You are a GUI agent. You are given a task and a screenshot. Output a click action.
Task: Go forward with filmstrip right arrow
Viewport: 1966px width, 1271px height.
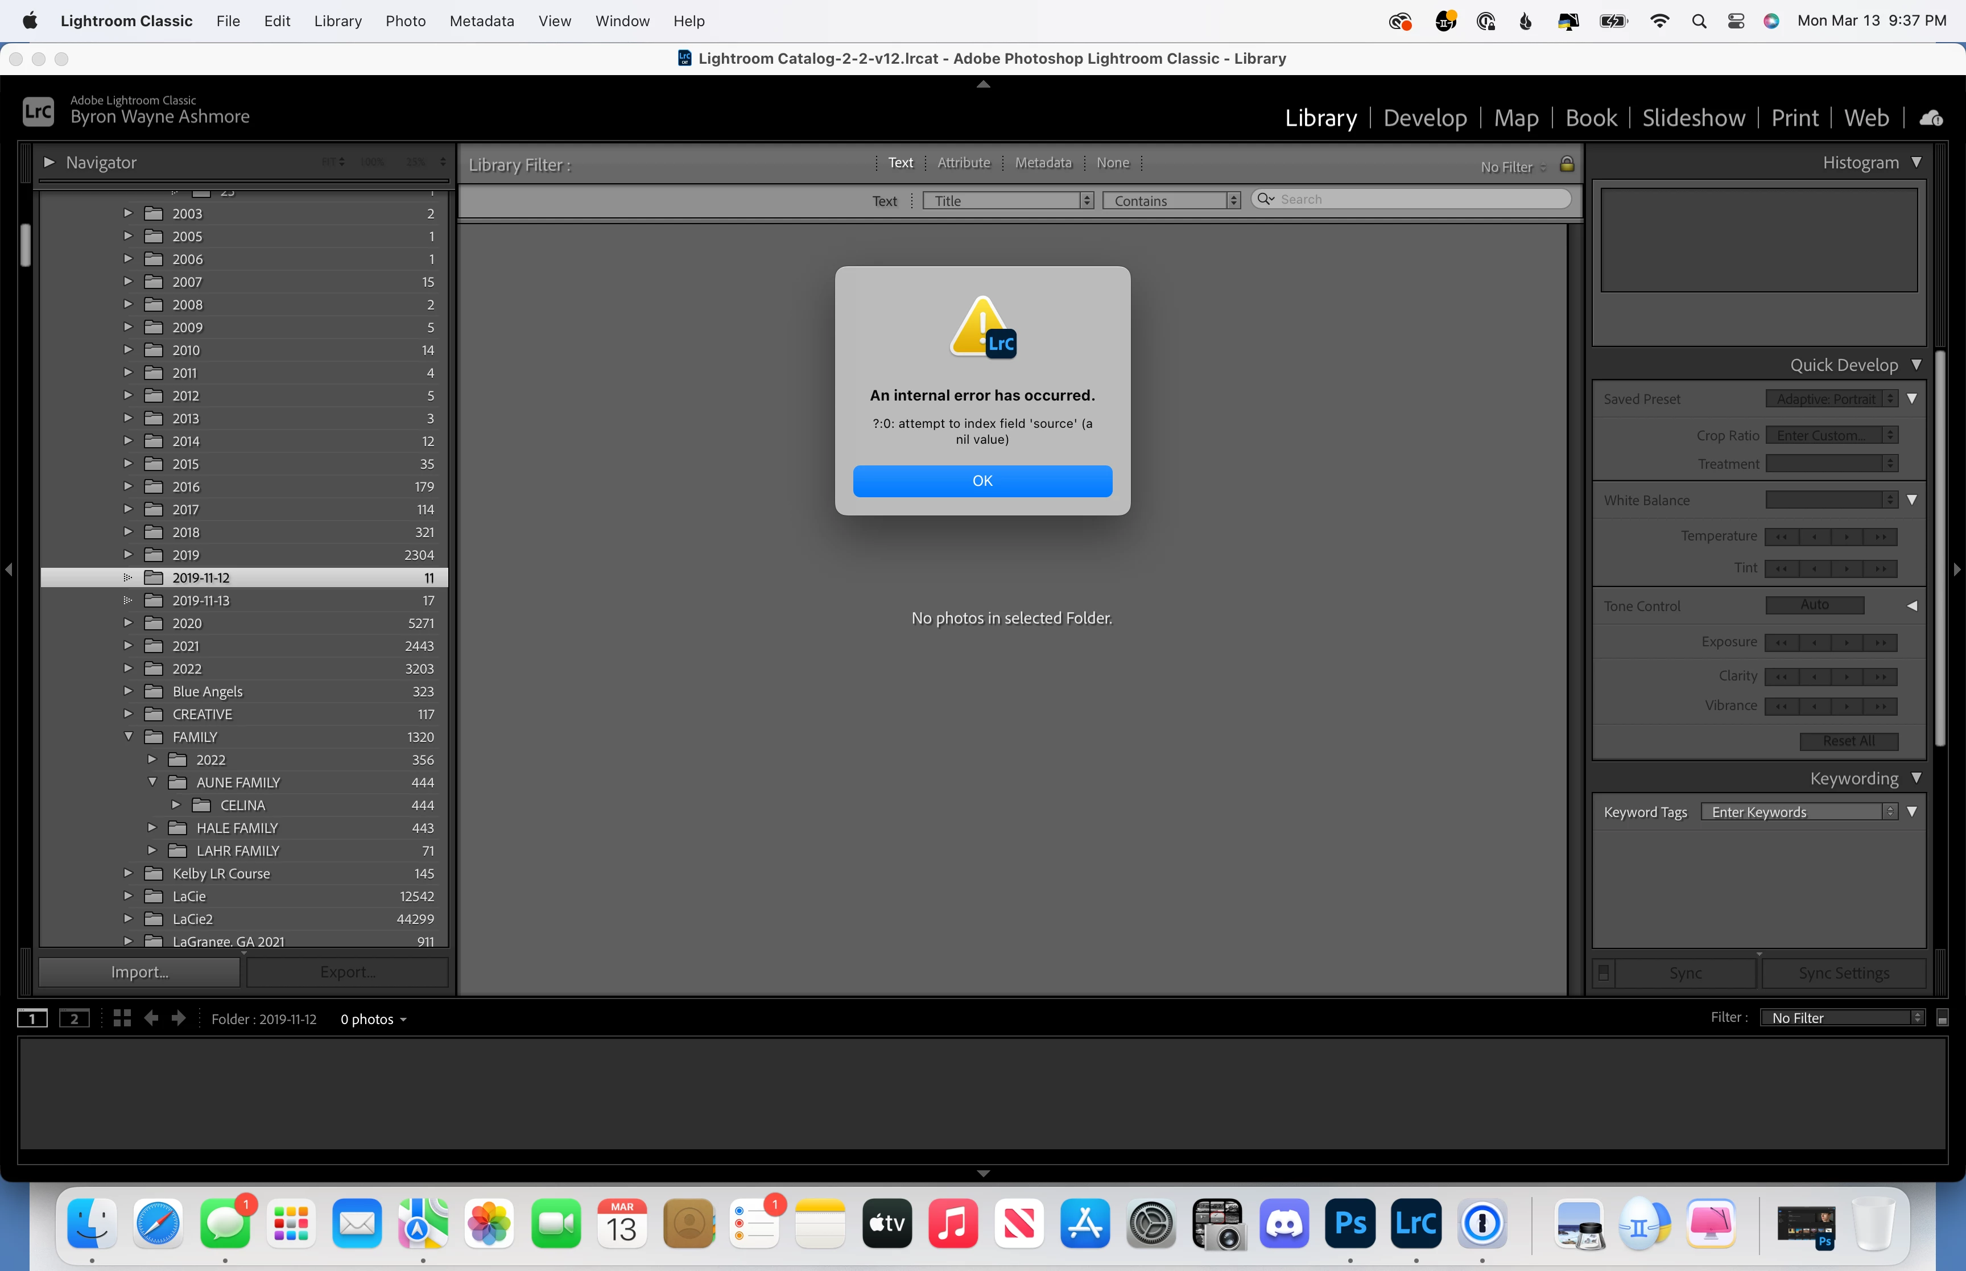[178, 1018]
